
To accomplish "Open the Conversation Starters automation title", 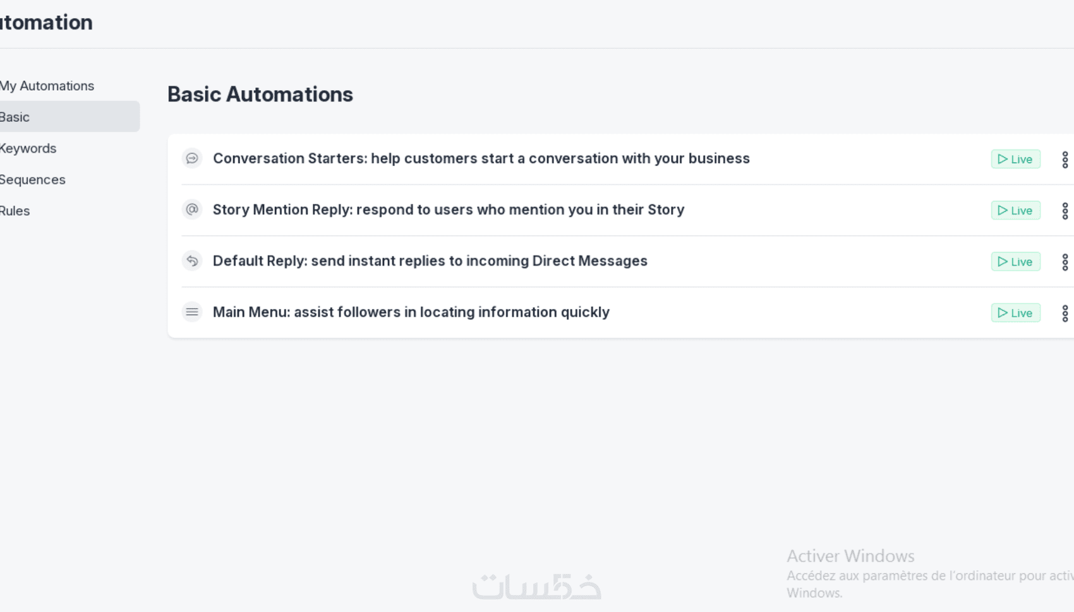I will 481,158.
